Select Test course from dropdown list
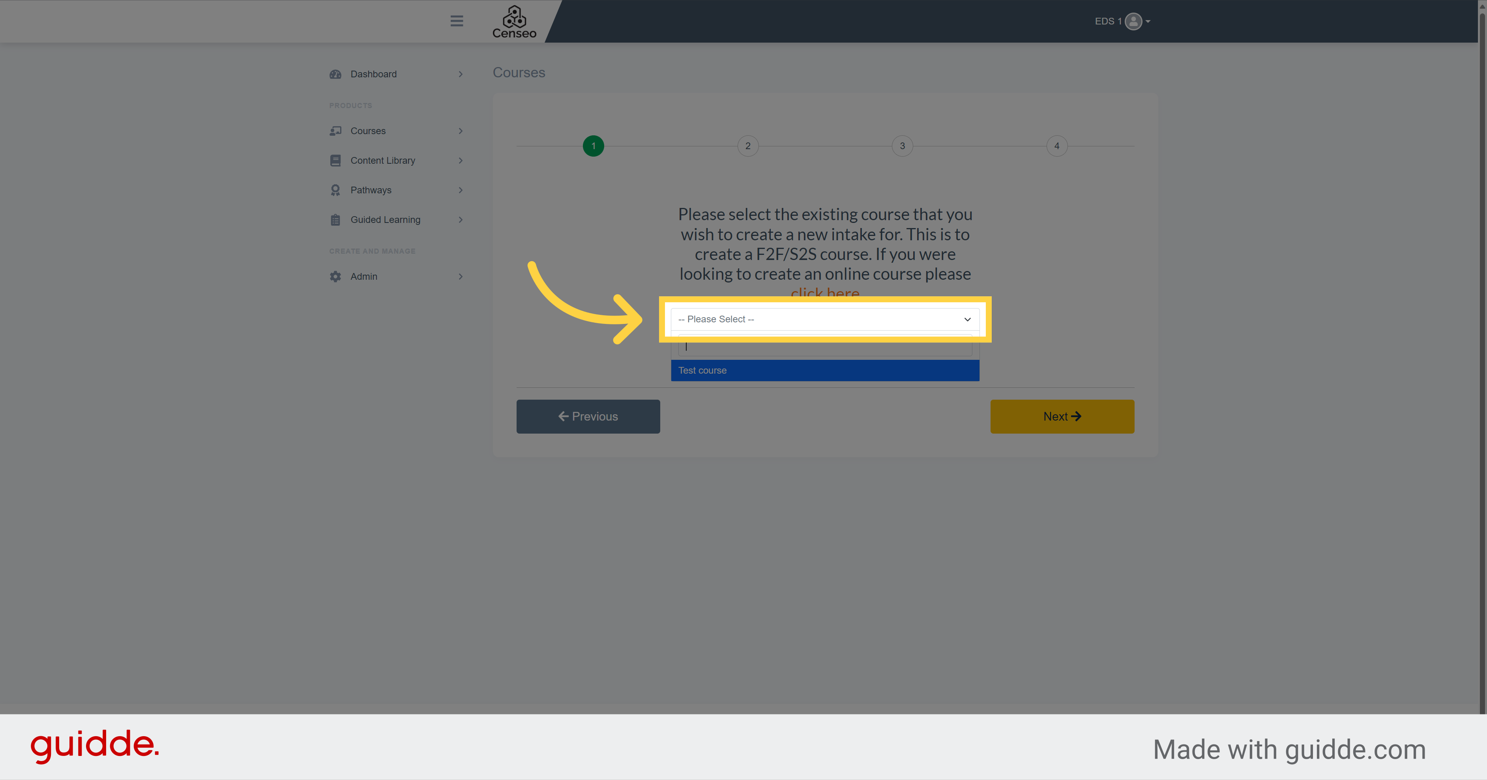The height and width of the screenshot is (780, 1487). (824, 370)
